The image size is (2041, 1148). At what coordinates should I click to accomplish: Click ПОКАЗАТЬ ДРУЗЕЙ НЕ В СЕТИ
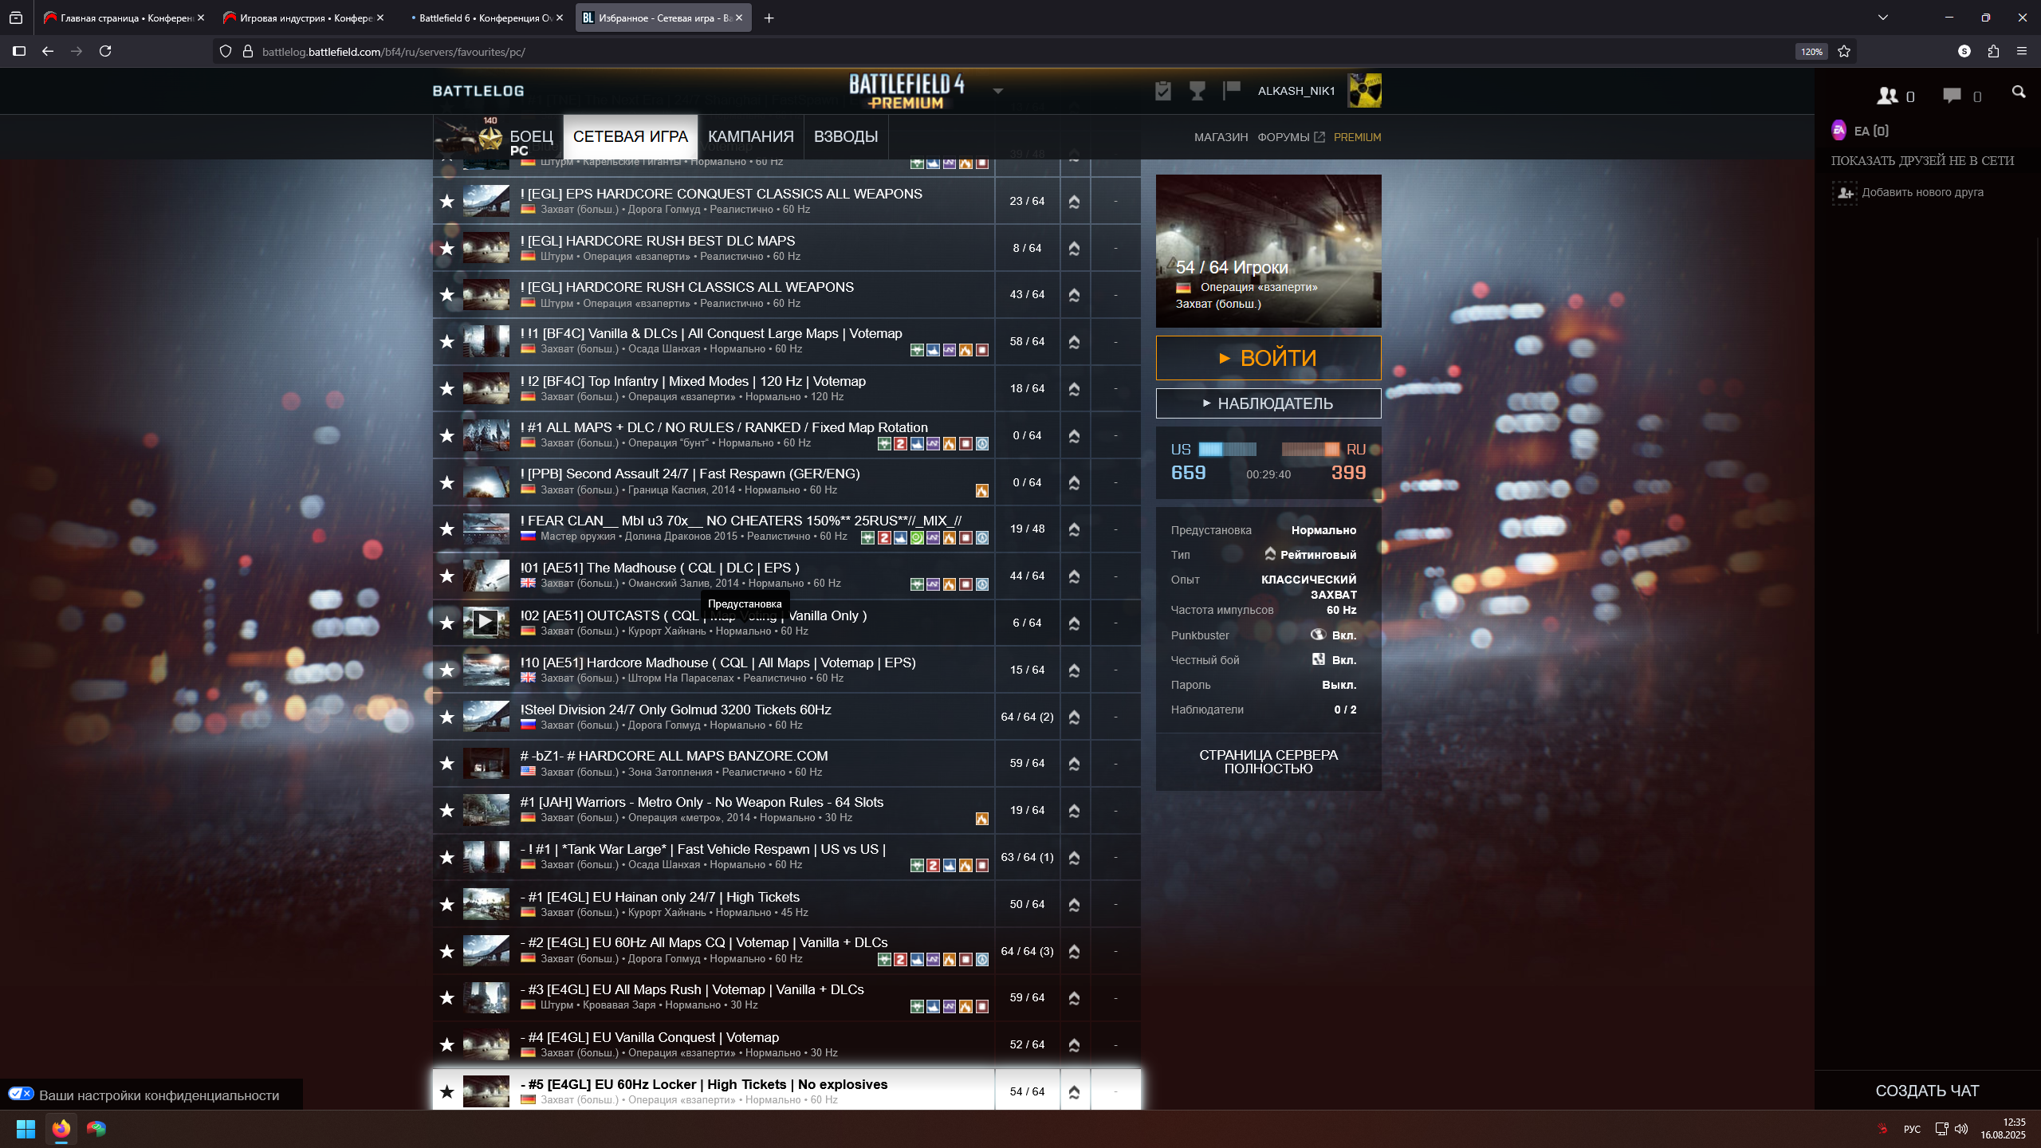click(x=1922, y=161)
